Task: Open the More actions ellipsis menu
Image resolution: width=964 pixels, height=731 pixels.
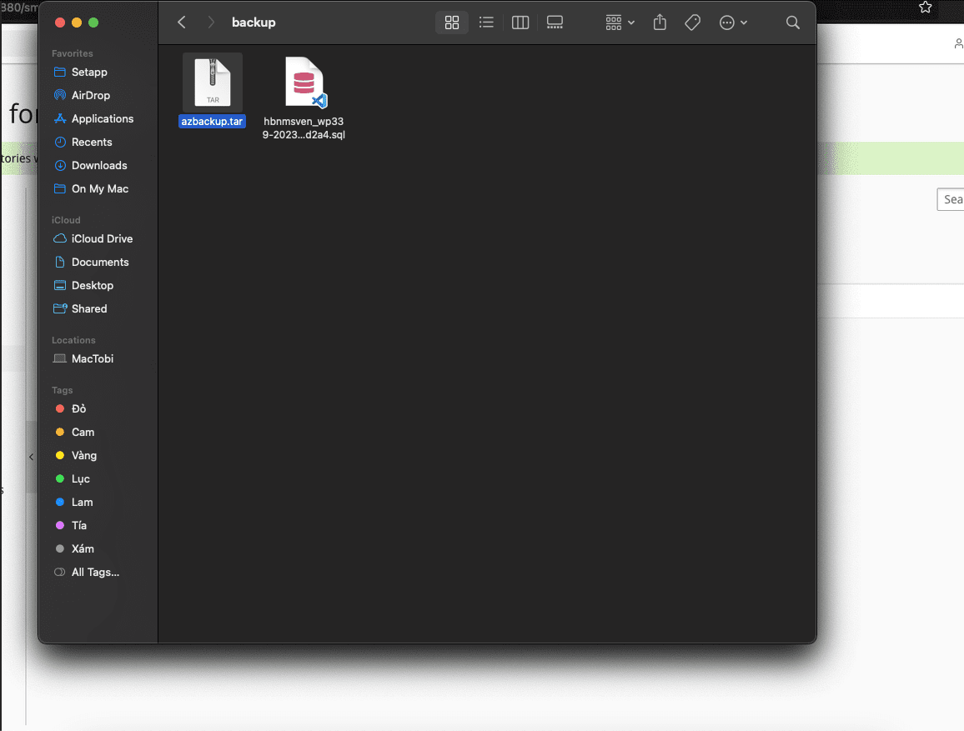Action: tap(733, 23)
